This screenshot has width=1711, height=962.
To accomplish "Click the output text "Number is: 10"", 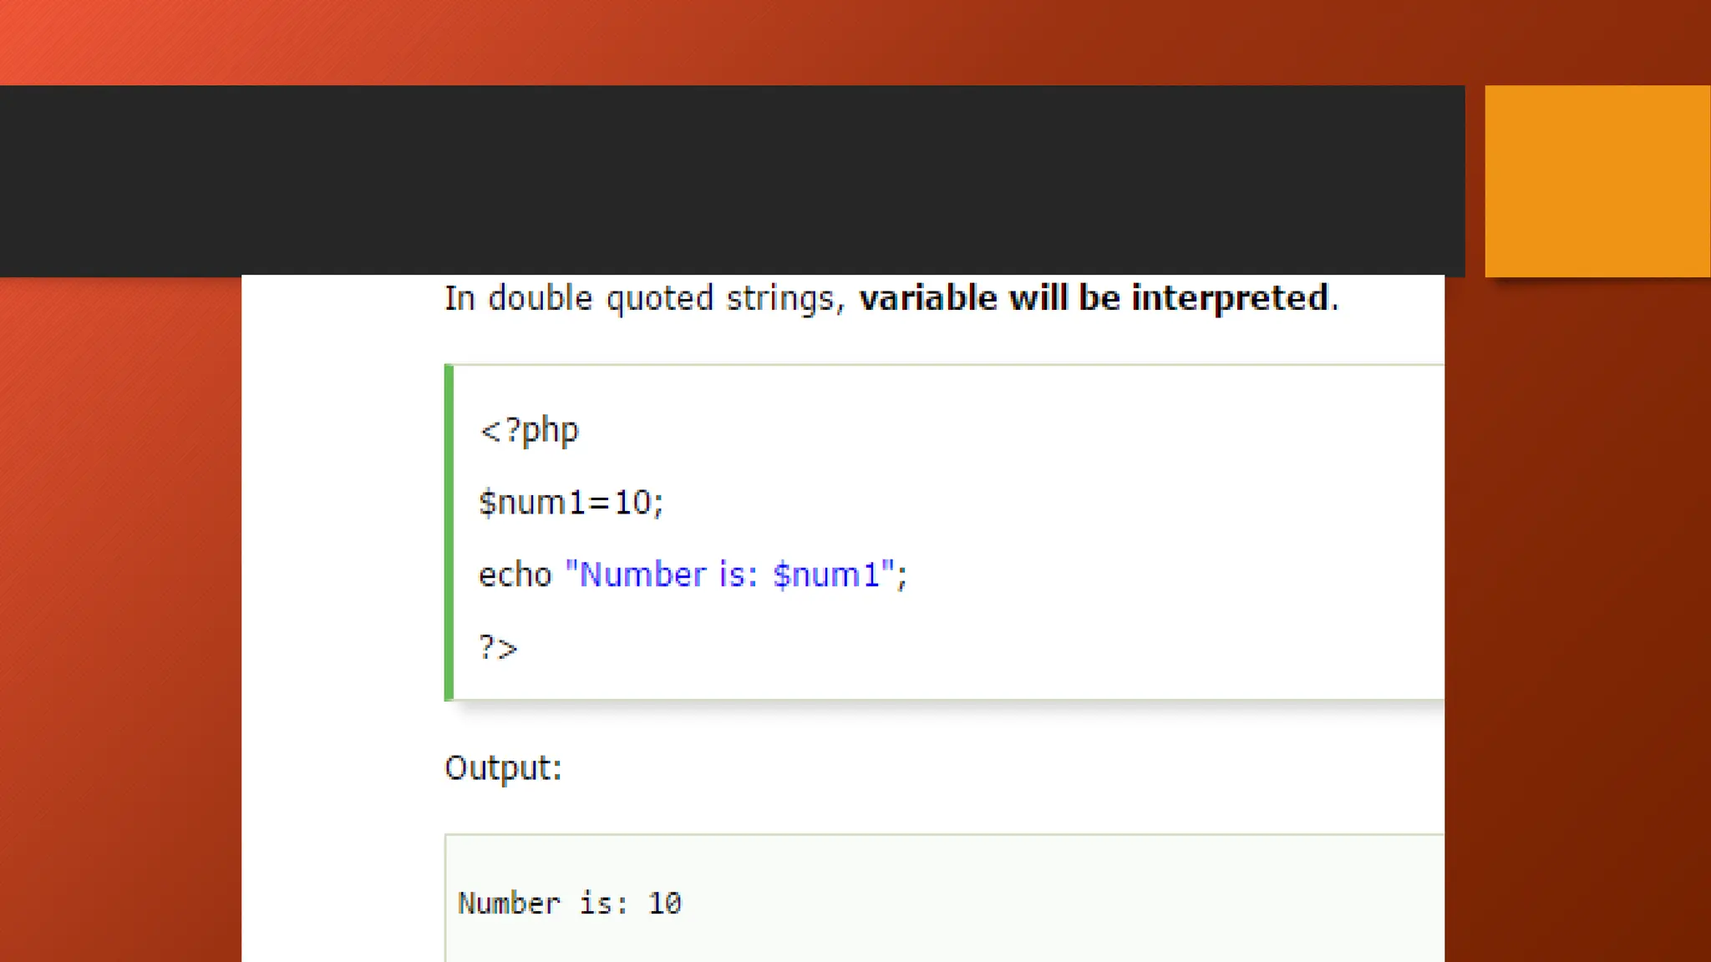I will [570, 904].
